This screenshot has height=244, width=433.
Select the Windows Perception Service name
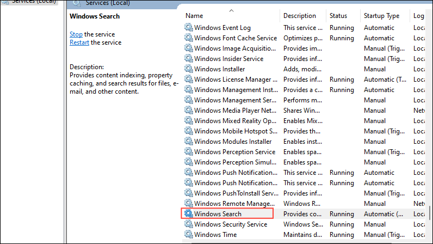[235, 152]
